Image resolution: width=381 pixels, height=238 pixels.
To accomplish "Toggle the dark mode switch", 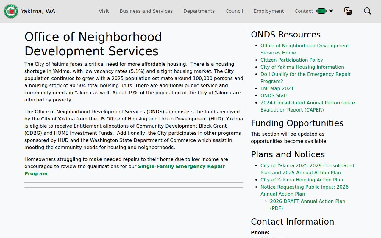I will (x=321, y=11).
